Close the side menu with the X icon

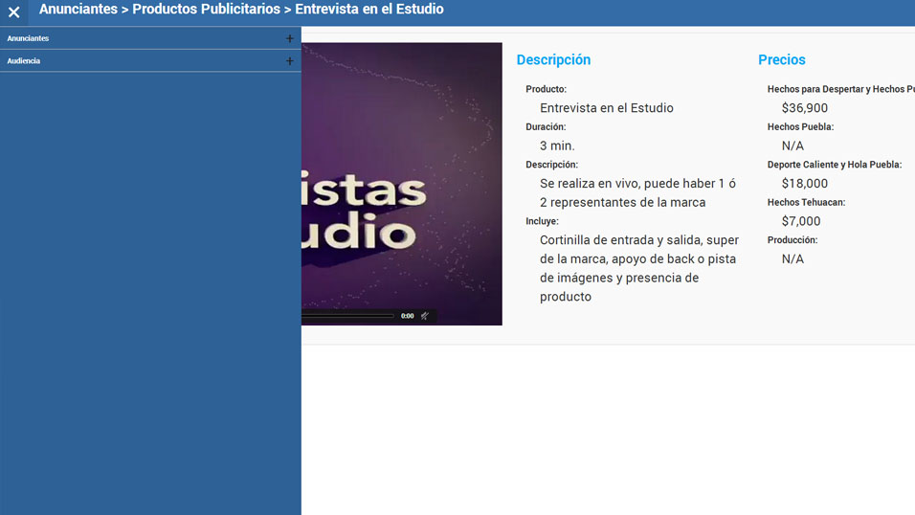13,12
